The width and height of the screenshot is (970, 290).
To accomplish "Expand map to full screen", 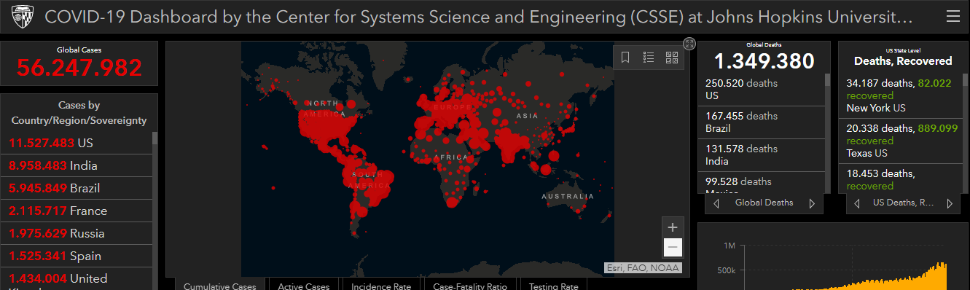I will click(689, 44).
